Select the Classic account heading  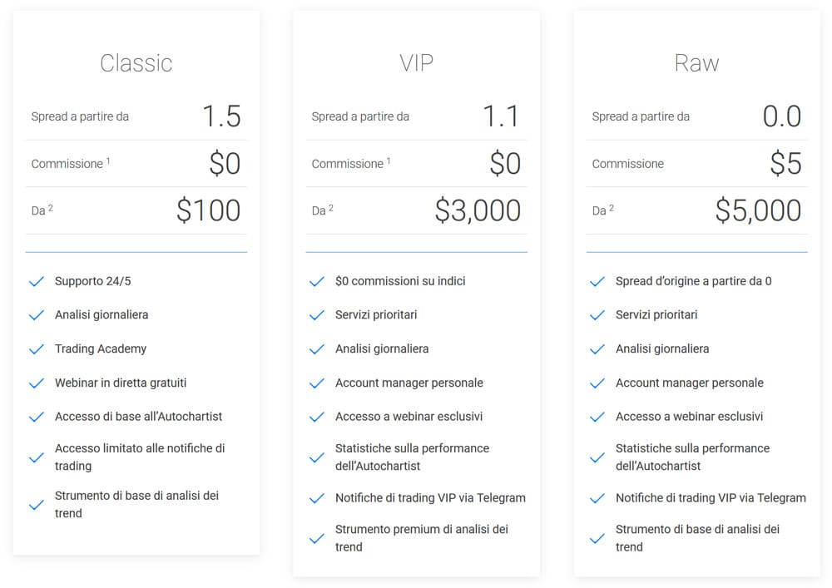136,63
